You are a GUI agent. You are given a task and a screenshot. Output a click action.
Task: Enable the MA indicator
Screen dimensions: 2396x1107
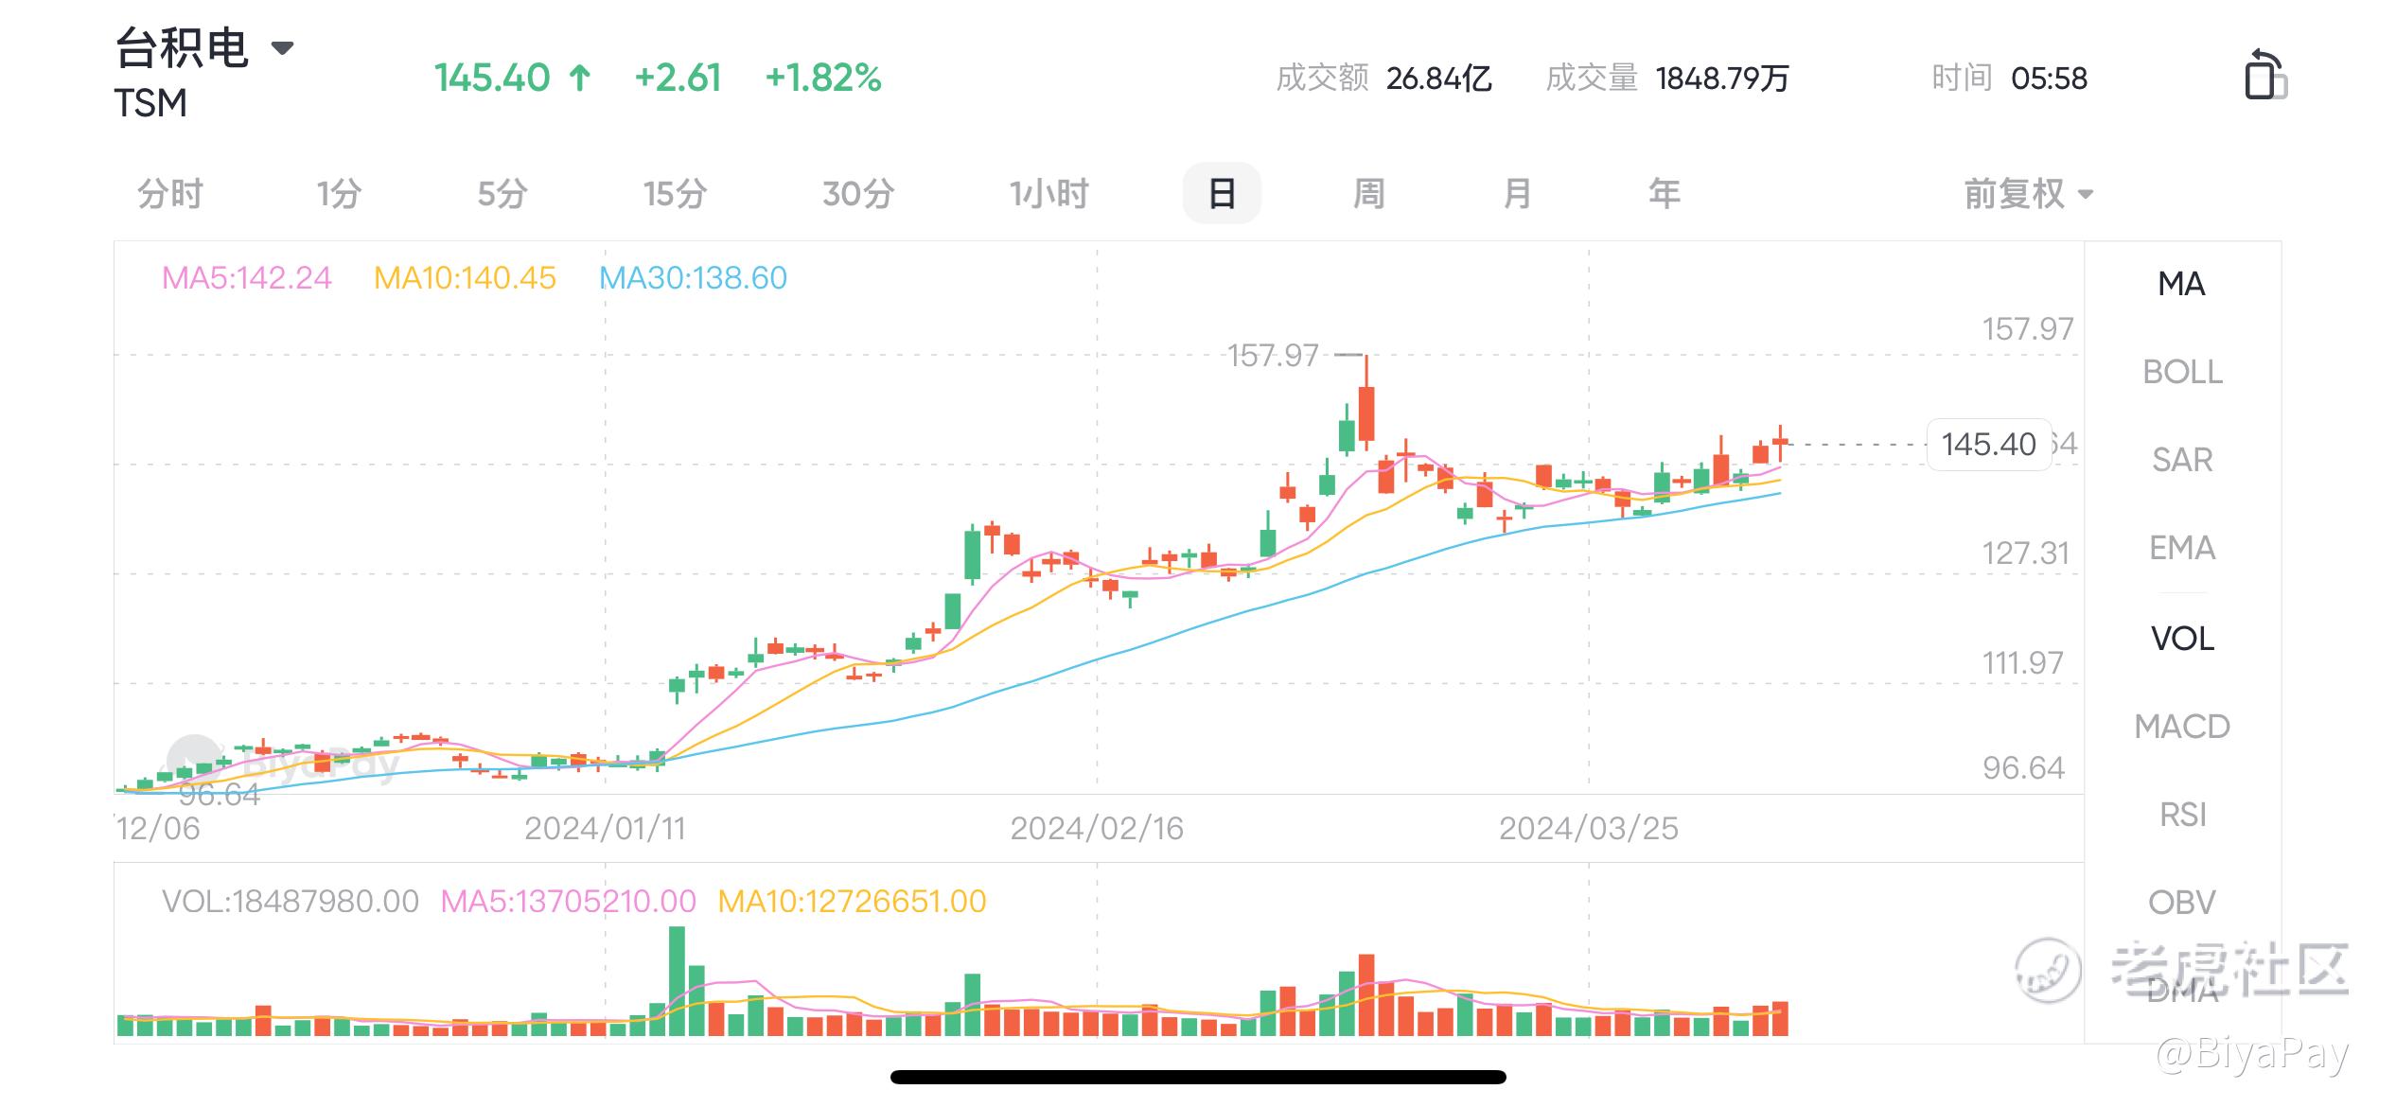coord(2182,284)
